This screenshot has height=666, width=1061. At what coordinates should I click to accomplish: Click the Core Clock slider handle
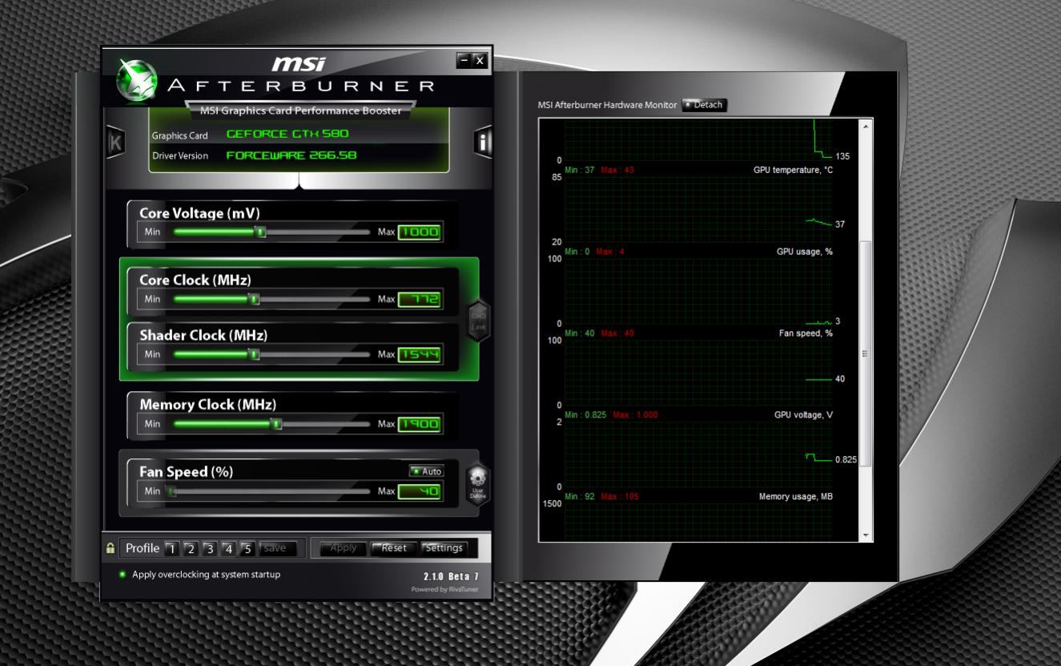click(x=255, y=300)
